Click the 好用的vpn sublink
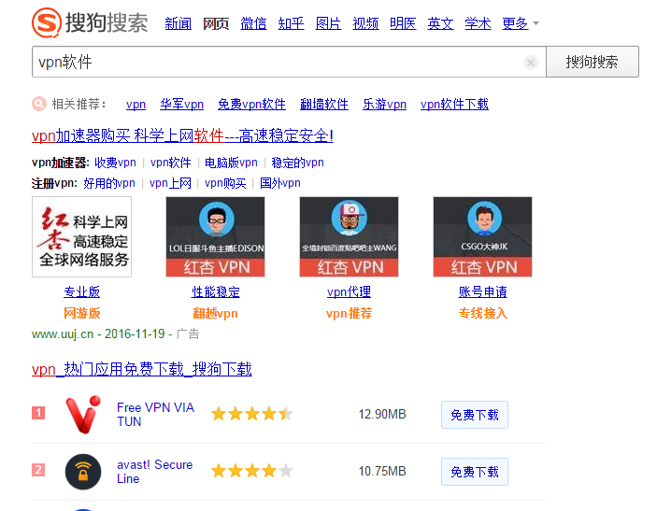657x511 pixels. pyautogui.click(x=109, y=183)
